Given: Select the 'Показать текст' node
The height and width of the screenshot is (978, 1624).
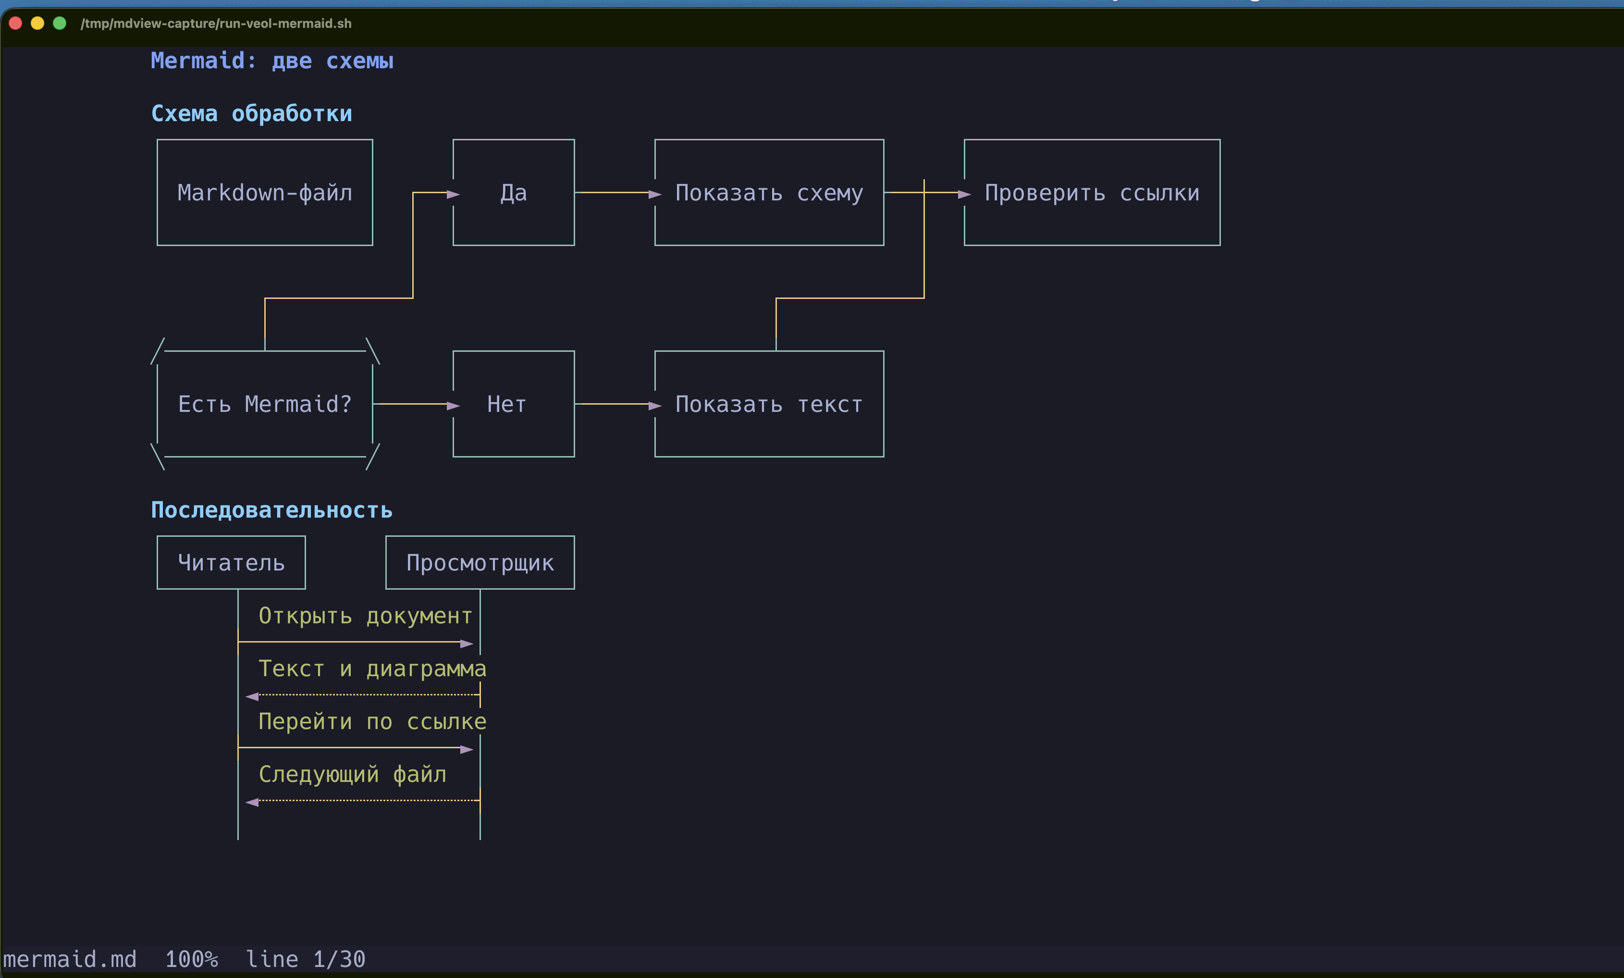Looking at the screenshot, I should coord(770,404).
